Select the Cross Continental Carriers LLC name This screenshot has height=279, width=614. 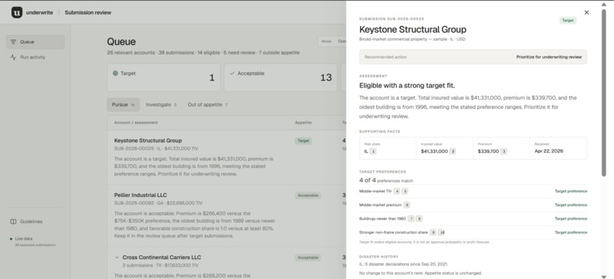coord(161,258)
